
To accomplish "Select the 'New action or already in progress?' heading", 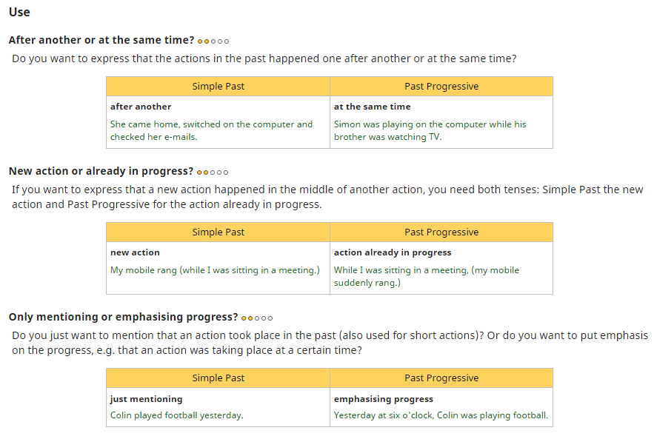I will [x=101, y=171].
